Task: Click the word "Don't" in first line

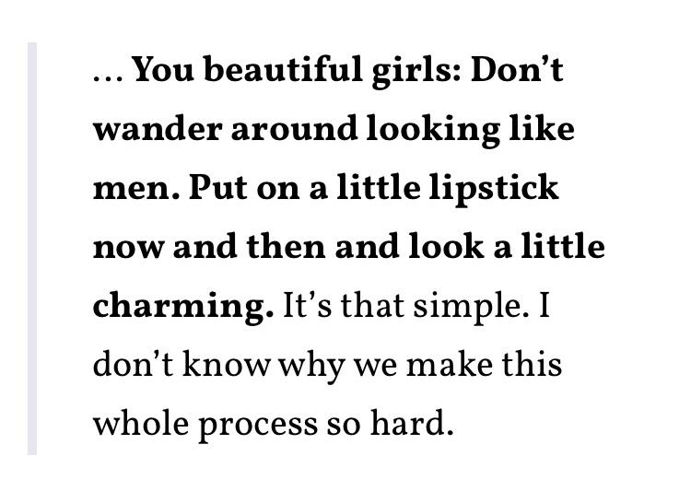Action: (x=517, y=71)
